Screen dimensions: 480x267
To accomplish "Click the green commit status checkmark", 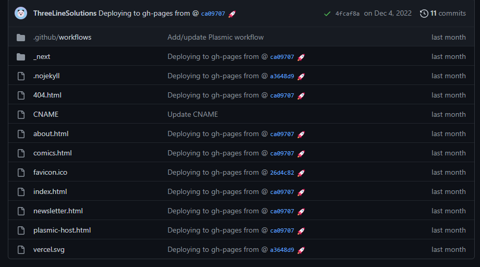I will pos(327,14).
